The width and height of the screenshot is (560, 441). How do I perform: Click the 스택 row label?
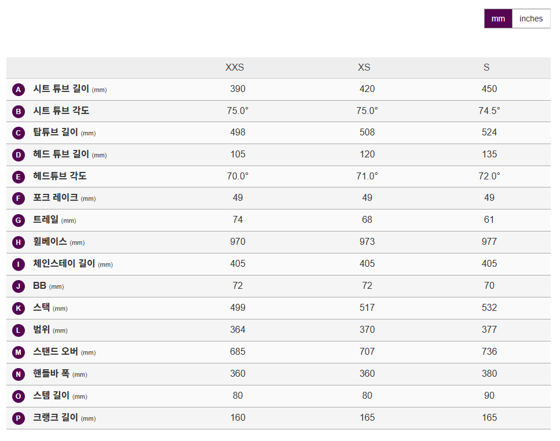click(x=42, y=308)
